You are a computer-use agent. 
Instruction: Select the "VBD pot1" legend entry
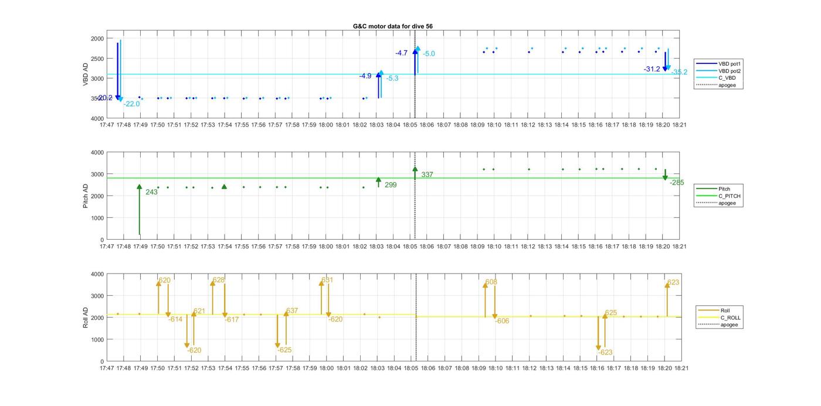[730, 63]
